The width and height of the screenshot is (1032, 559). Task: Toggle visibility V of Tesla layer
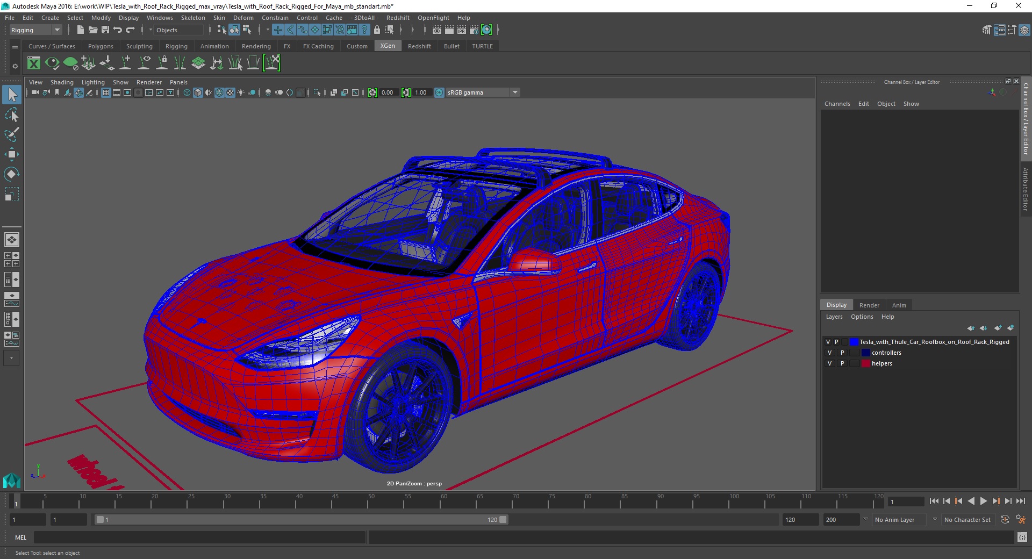[828, 342]
